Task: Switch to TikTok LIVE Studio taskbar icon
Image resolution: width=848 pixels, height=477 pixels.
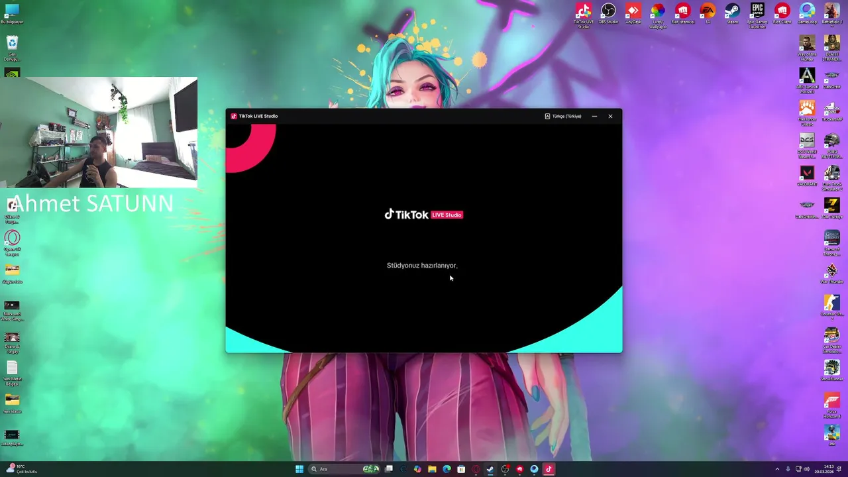Action: (549, 469)
